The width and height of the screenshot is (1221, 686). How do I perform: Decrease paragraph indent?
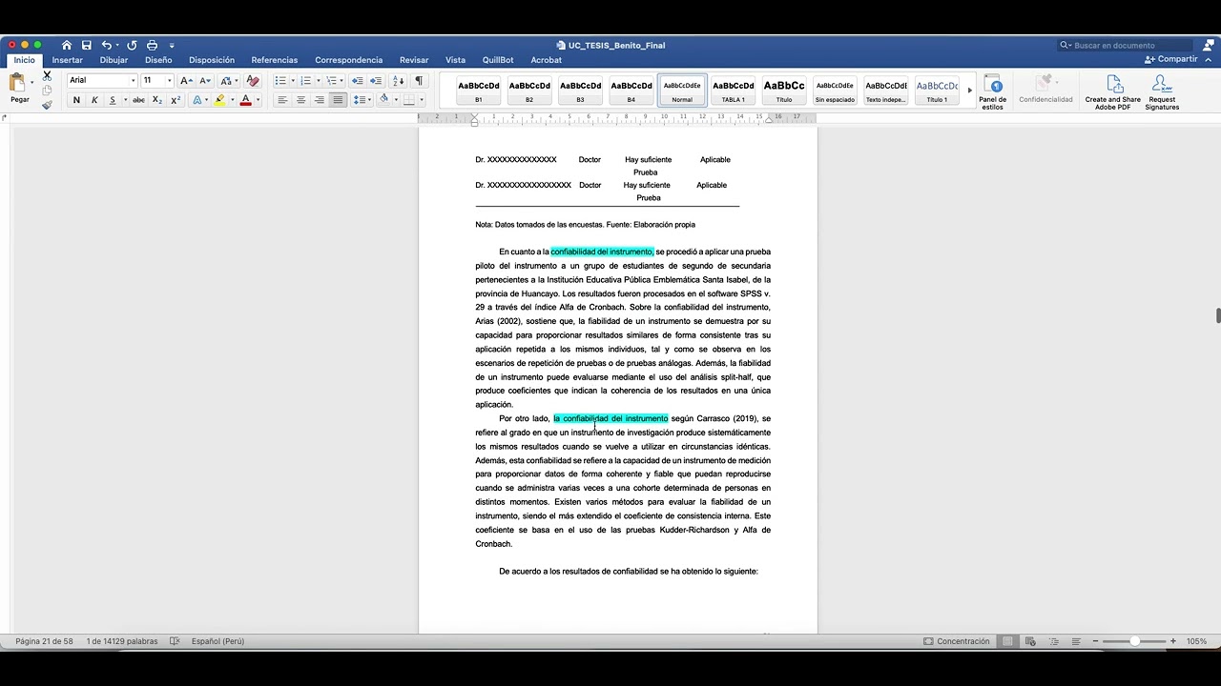(358, 81)
